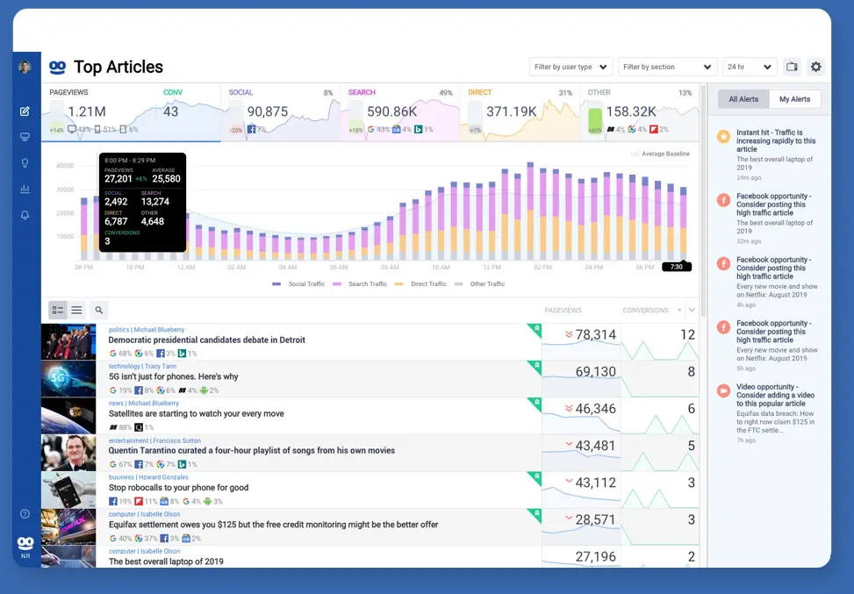The image size is (854, 594).
Task: Expand the column options chevron after Conversions
Action: [692, 311]
